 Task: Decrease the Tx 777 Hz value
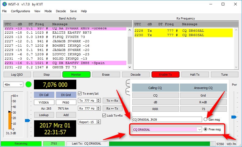click(98, 102)
